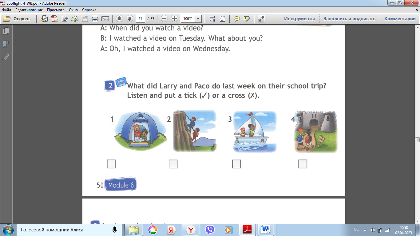Viewport: 420px width, 236px height.
Task: Click the convert PDF icon with gear
Action: tap(54, 19)
